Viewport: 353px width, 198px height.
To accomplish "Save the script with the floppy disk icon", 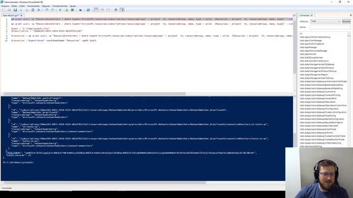I will click(15, 10).
